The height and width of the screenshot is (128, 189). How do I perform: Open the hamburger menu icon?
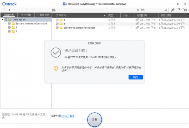[x=4, y=10]
